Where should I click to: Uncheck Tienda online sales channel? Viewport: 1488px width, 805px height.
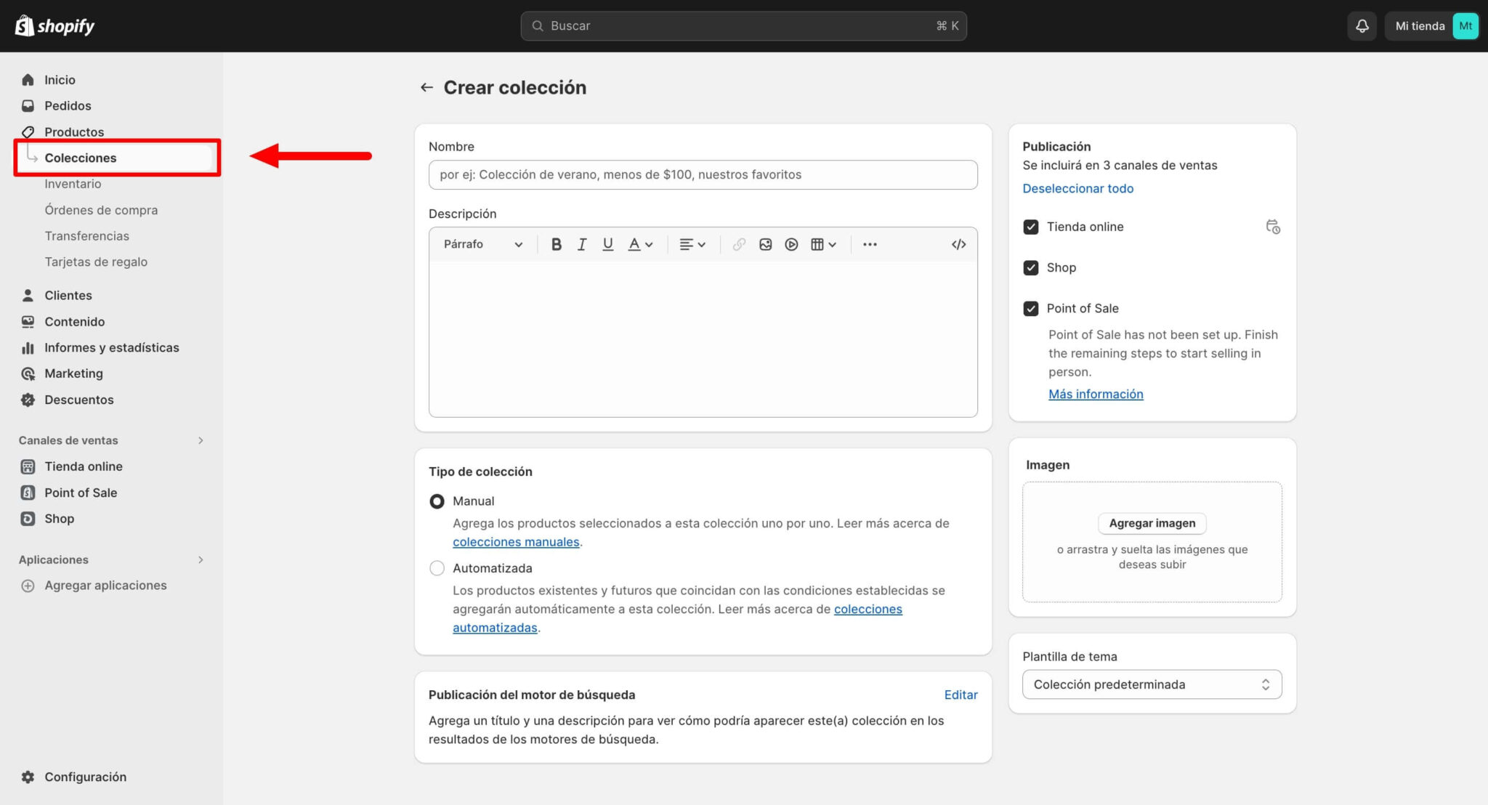pos(1030,227)
